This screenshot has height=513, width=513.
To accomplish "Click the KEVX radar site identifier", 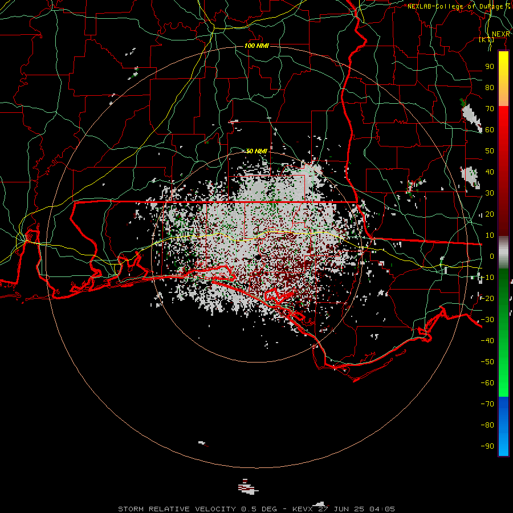I will [x=303, y=509].
